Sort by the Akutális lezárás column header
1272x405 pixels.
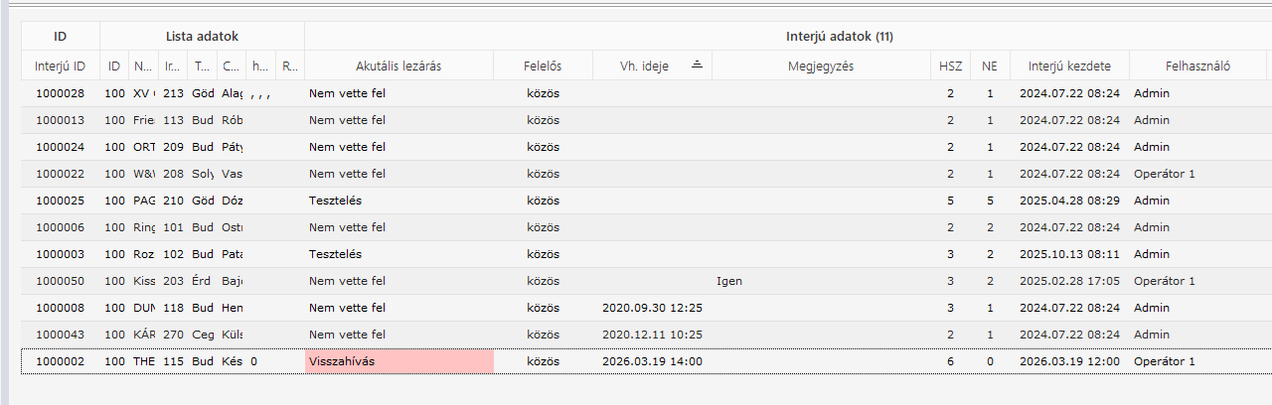click(398, 67)
